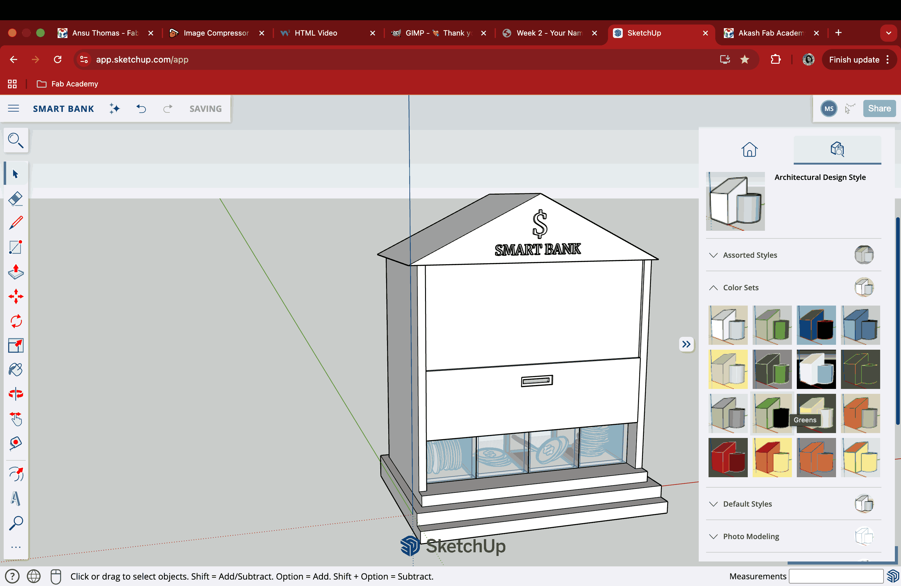Screen dimensions: 901x586
Task: Collapse the Color Sets section
Action: tap(740, 287)
